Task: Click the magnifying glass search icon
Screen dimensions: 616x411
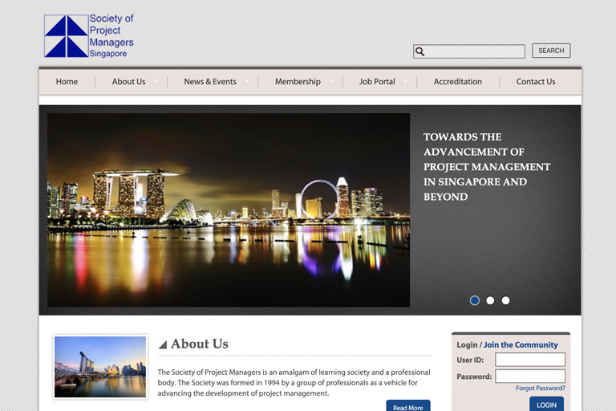Action: 419,51
